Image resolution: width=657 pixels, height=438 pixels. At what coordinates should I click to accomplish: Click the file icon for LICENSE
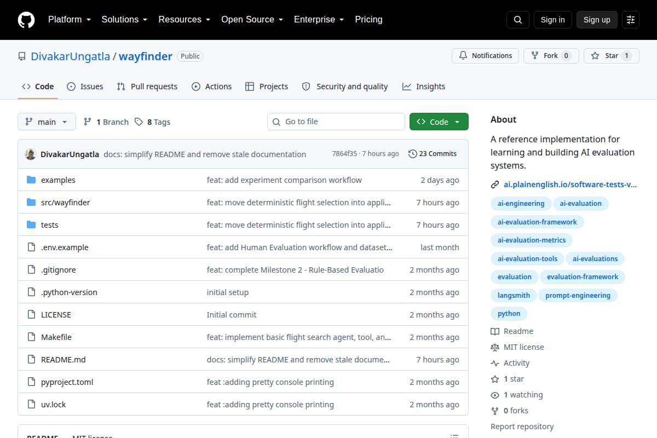tap(31, 315)
